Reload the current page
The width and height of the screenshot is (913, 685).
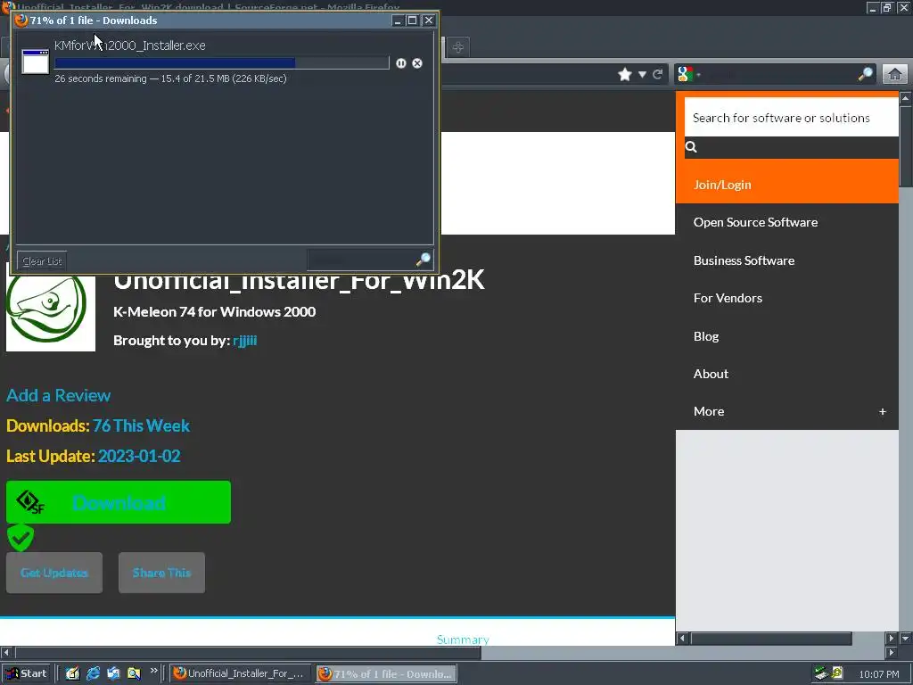pyautogui.click(x=658, y=75)
